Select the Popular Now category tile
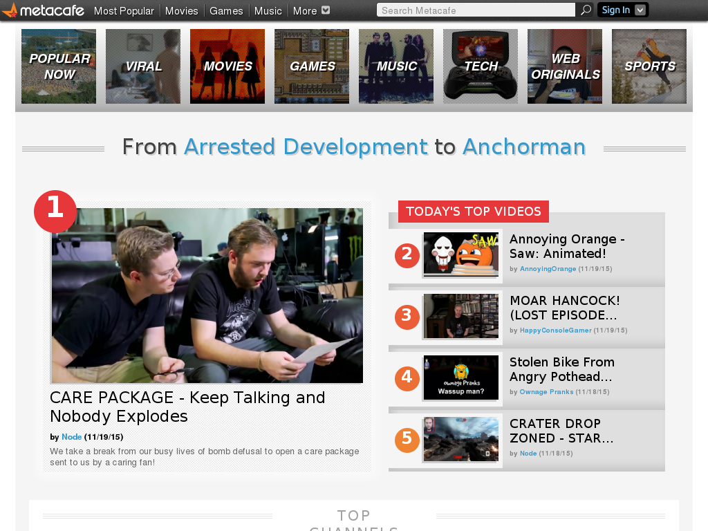This screenshot has height=531, width=708. [59, 66]
